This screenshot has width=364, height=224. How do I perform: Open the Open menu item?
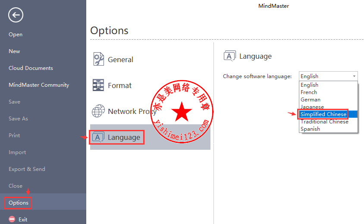[x=16, y=35]
